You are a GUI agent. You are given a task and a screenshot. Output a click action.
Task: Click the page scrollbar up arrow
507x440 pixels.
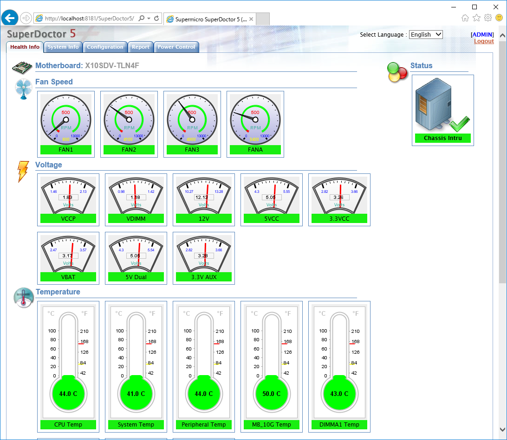click(502, 36)
